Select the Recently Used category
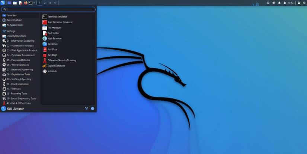 14,20
